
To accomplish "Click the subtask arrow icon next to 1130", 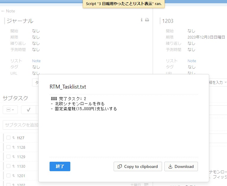I will [13, 166].
